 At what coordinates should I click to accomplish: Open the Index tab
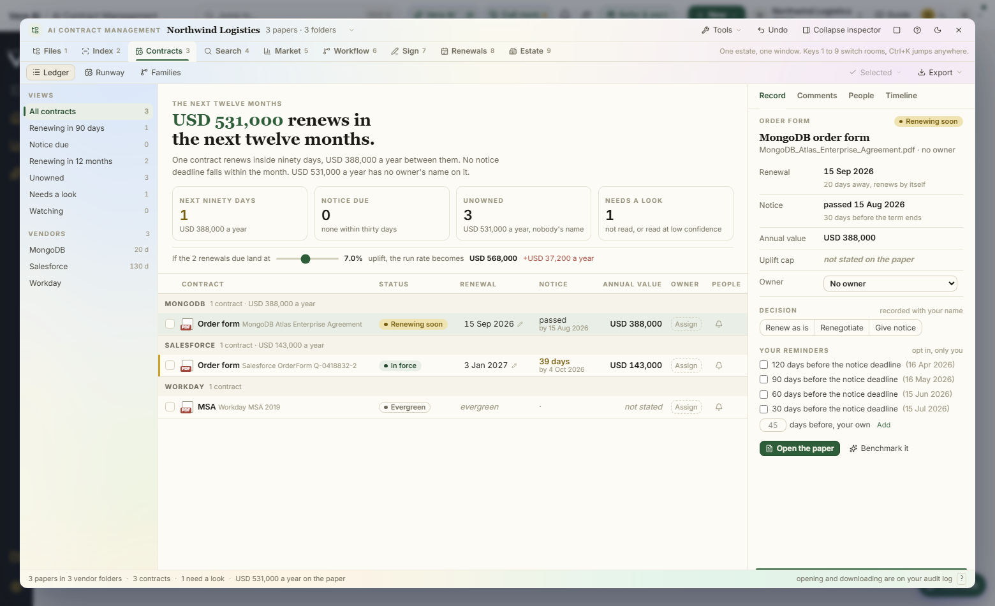[x=101, y=51]
